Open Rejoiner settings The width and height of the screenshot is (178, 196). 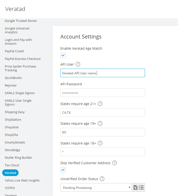(x=11, y=86)
